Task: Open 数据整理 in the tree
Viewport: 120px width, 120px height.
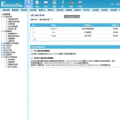Action: tap(11, 38)
